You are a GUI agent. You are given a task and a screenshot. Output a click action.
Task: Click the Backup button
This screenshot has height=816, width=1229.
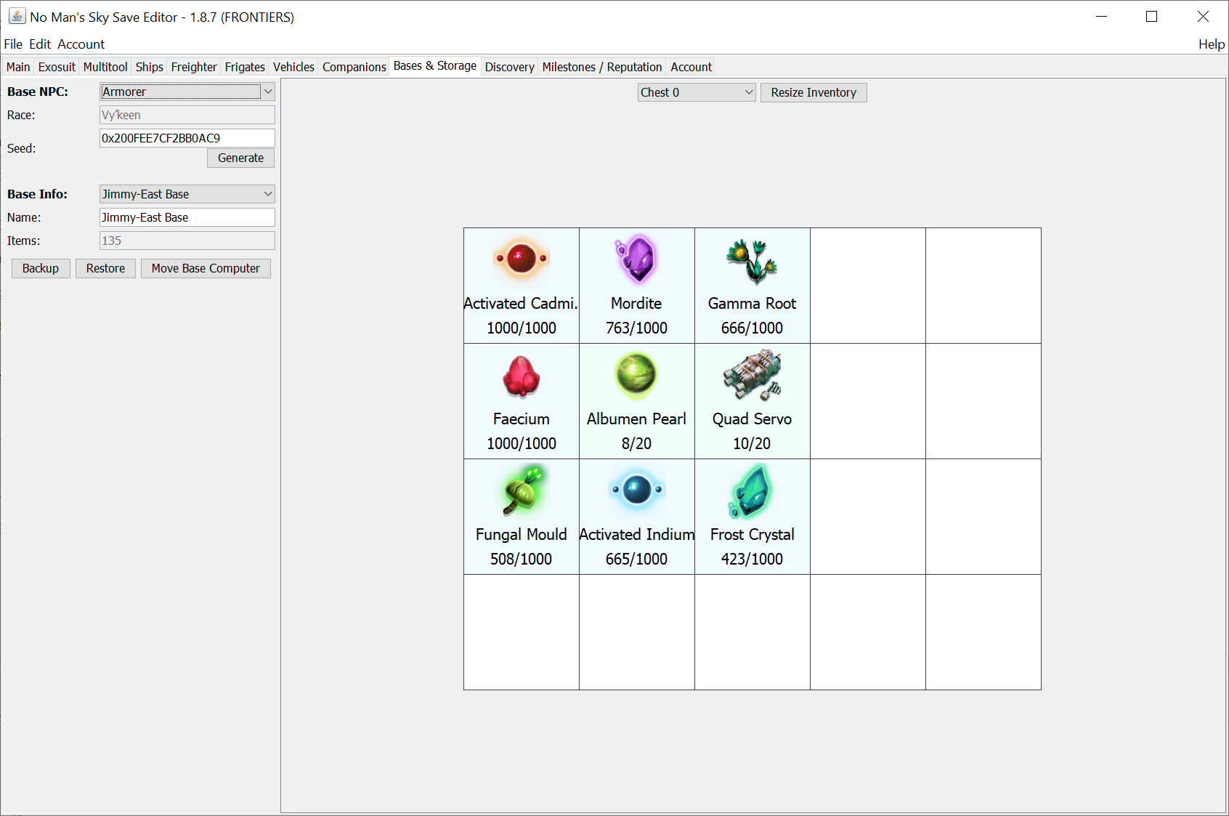click(41, 268)
